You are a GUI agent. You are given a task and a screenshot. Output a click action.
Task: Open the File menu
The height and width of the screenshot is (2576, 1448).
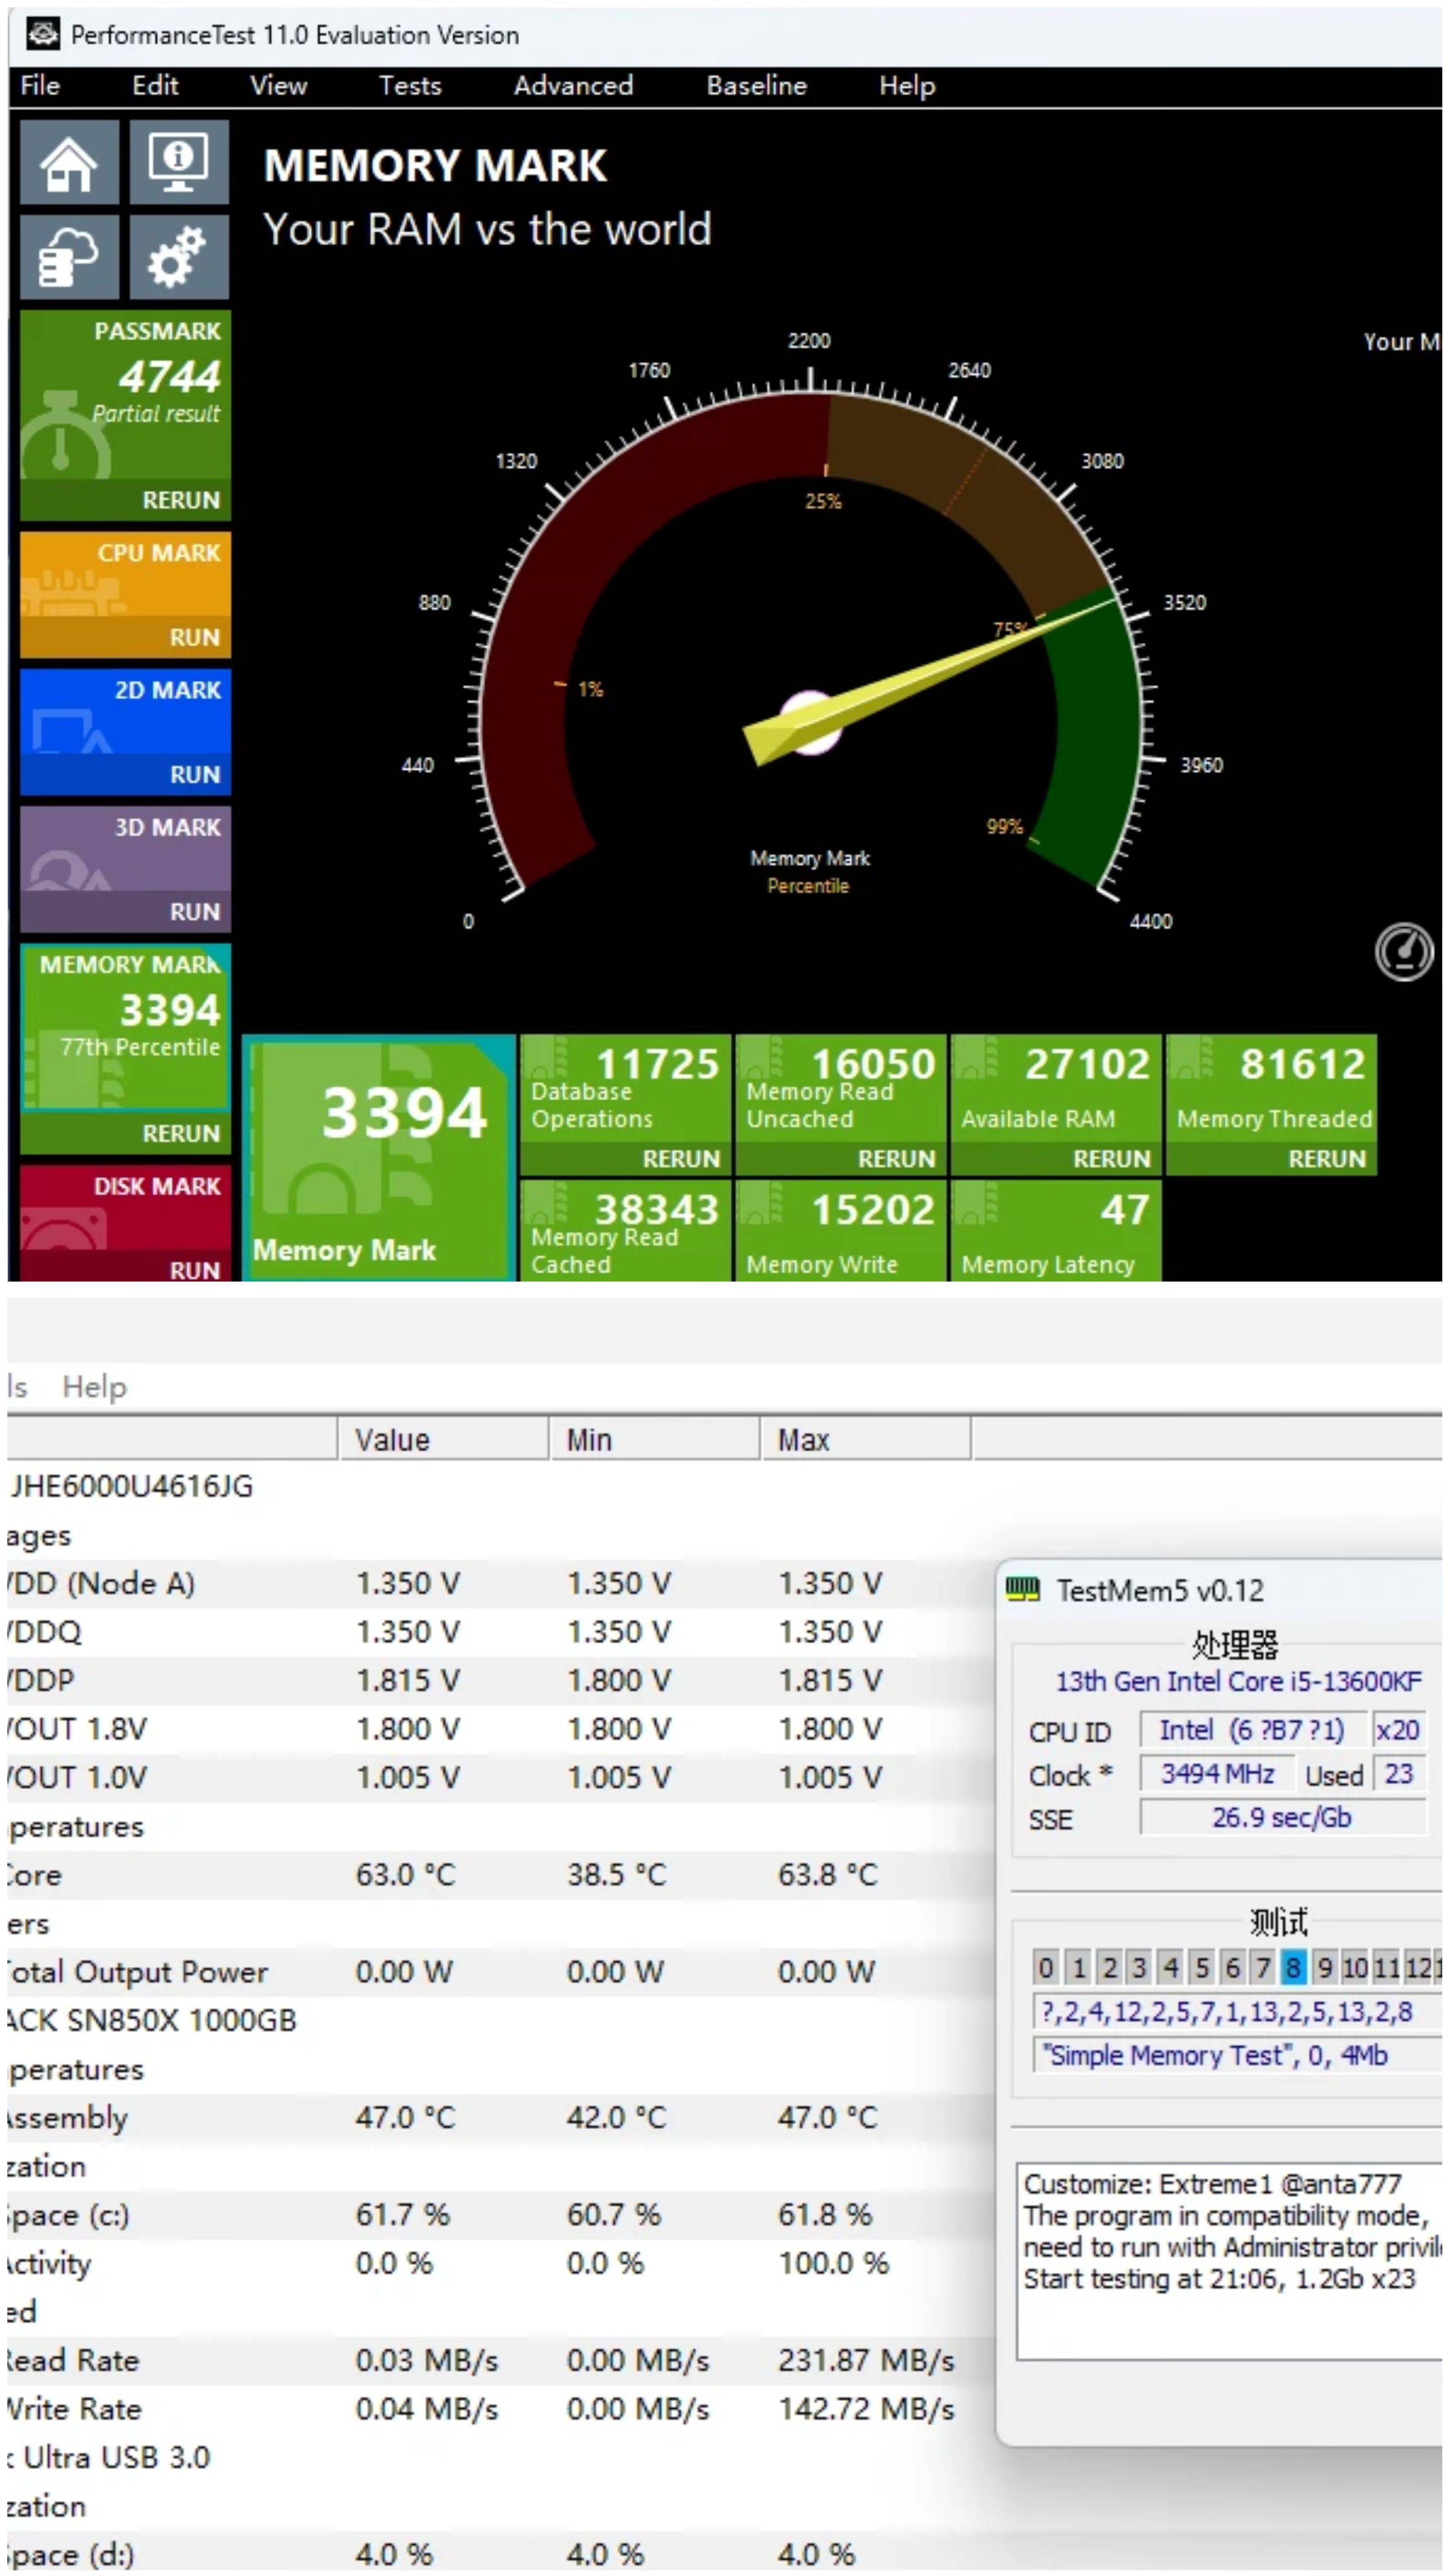click(x=40, y=86)
